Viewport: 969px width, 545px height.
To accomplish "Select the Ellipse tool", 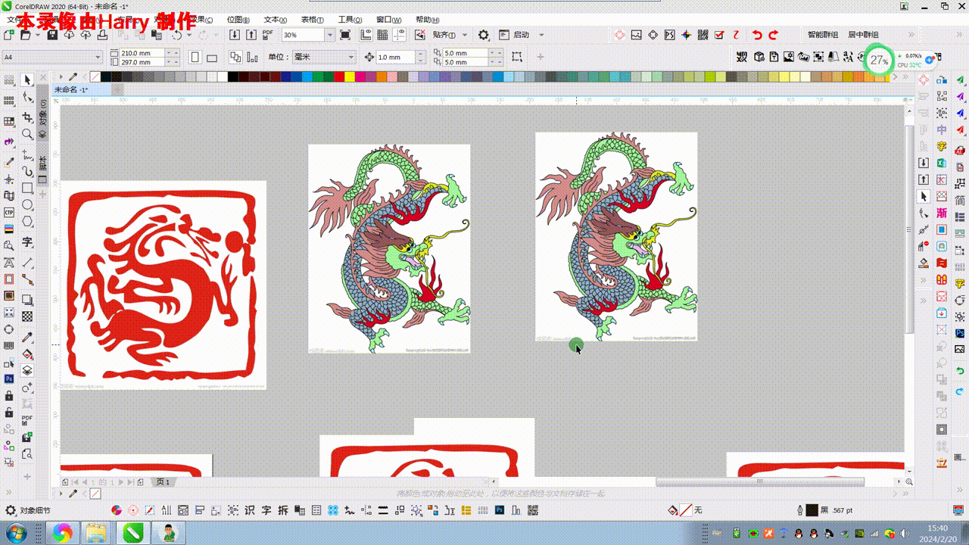I will click(27, 205).
